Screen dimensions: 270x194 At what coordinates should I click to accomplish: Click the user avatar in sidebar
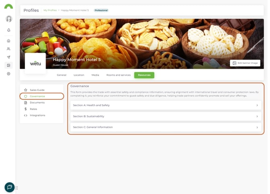(x=9, y=19)
